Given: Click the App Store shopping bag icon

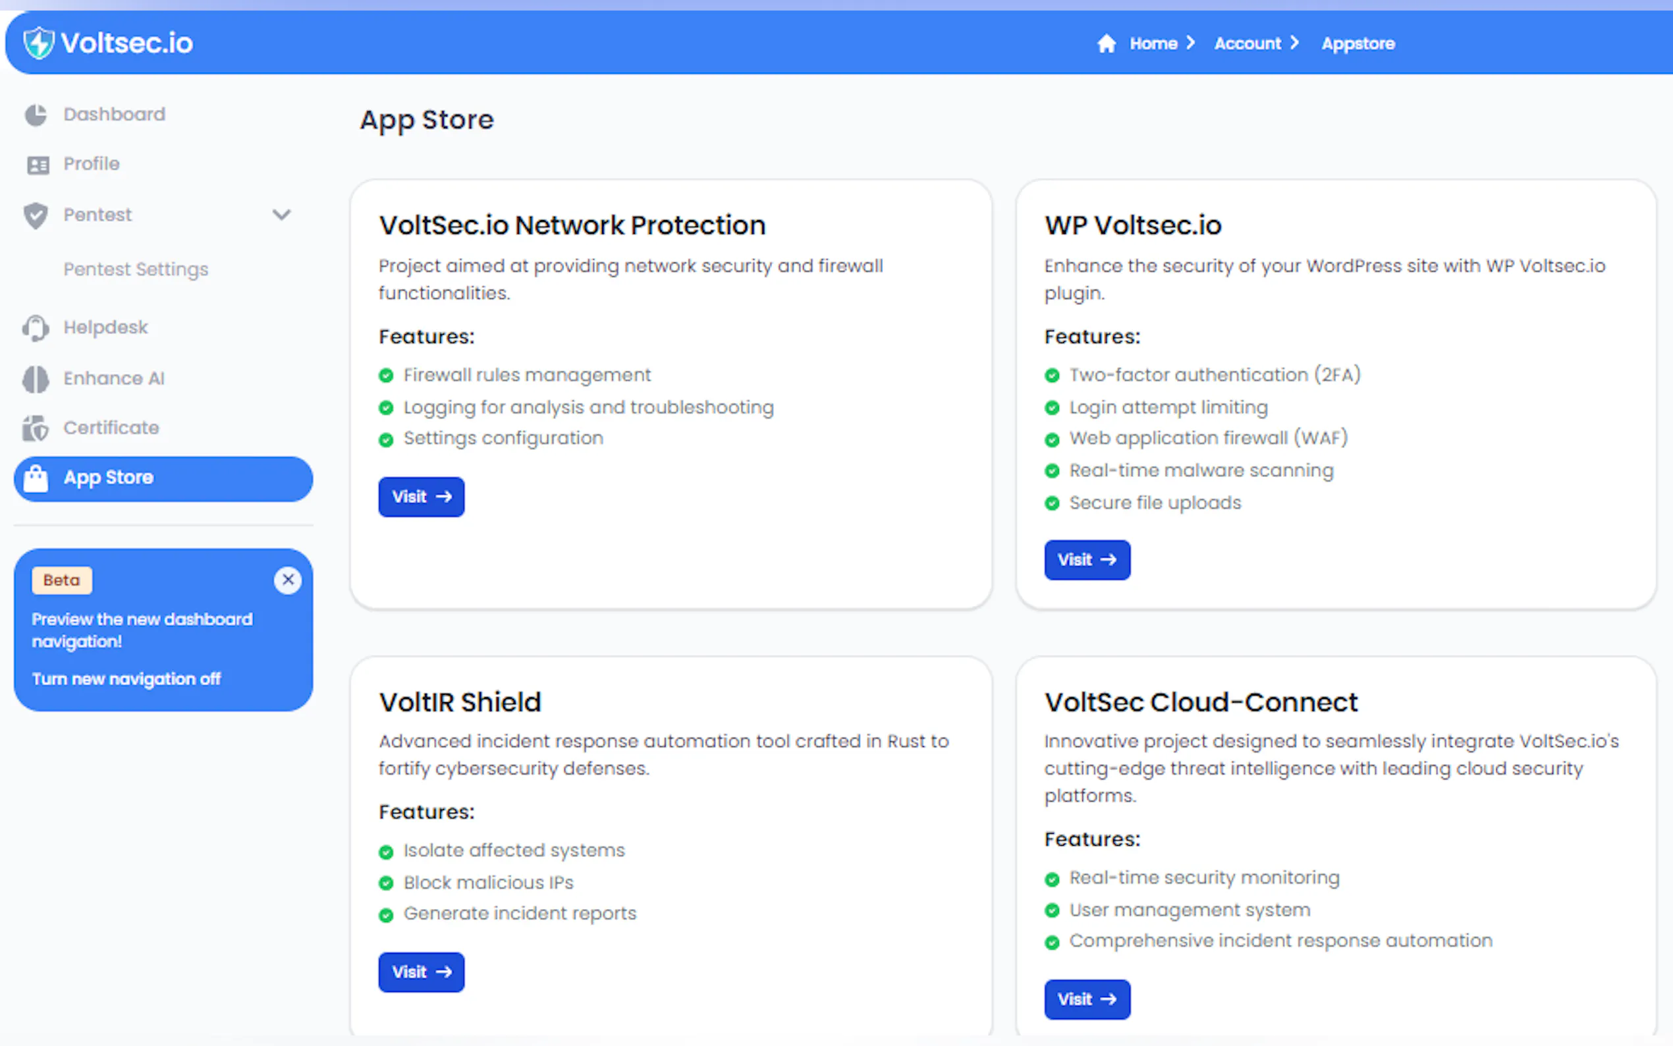Looking at the screenshot, I should point(36,478).
